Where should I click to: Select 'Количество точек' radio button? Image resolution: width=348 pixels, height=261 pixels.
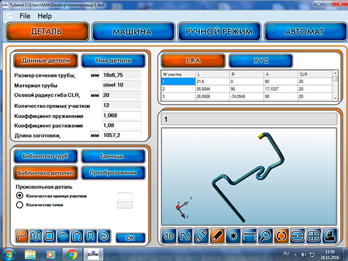point(20,204)
